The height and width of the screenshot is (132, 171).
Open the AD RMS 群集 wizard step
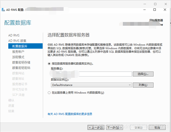coord(17,41)
